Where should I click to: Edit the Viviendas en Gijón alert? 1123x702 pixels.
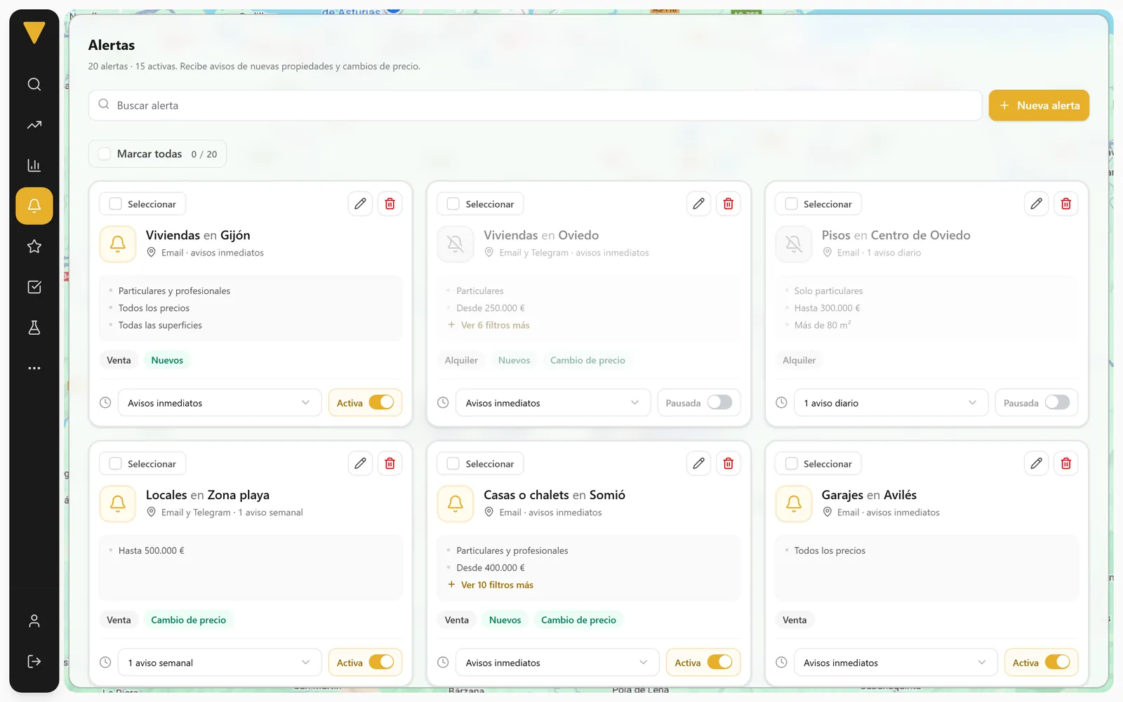coord(360,204)
